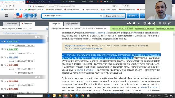The width and height of the screenshot is (175, 98).
Task: Click the swap arrows icon in toolbar
Action: tap(169, 23)
